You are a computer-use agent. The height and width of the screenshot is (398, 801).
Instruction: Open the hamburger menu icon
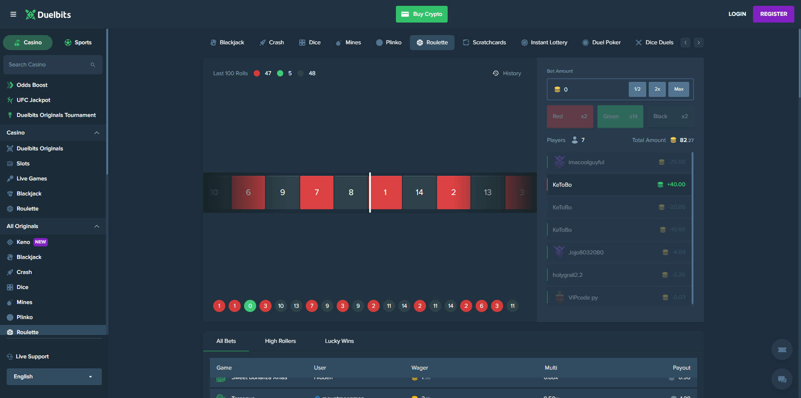(x=13, y=14)
